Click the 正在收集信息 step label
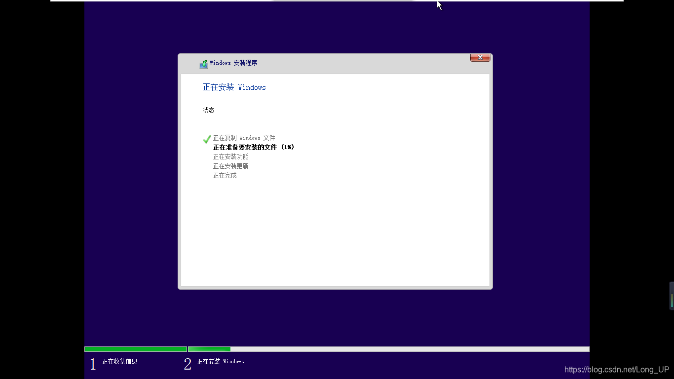This screenshot has height=379, width=674. (x=120, y=362)
